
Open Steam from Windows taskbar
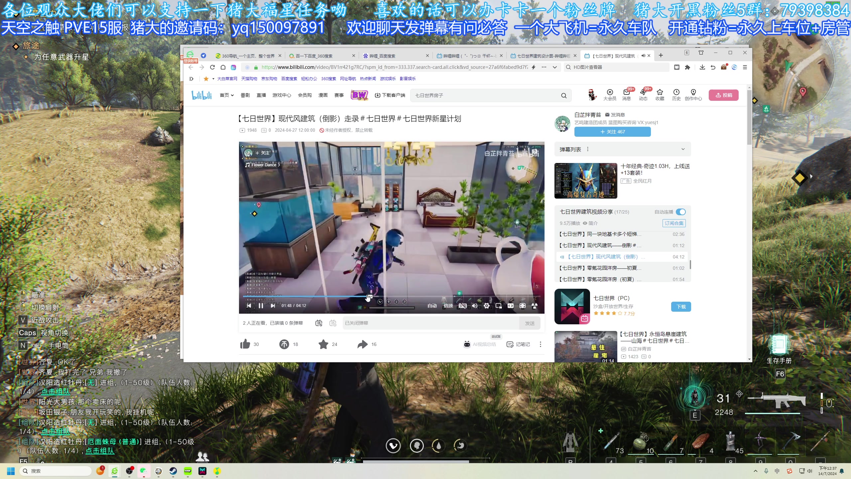coord(173,471)
